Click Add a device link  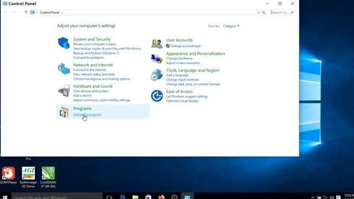(x=82, y=96)
